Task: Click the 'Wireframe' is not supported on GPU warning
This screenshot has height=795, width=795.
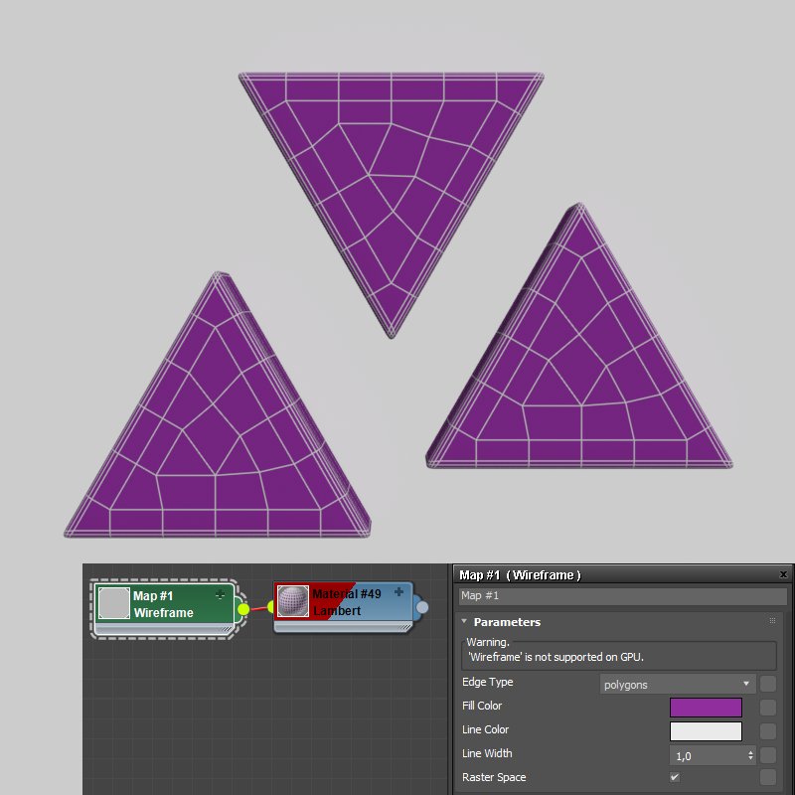Action: pyautogui.click(x=556, y=657)
